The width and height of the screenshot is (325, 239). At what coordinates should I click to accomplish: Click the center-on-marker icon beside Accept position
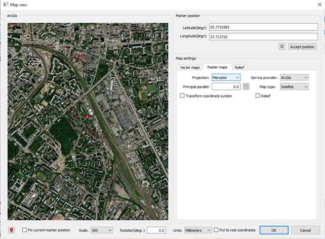click(281, 46)
